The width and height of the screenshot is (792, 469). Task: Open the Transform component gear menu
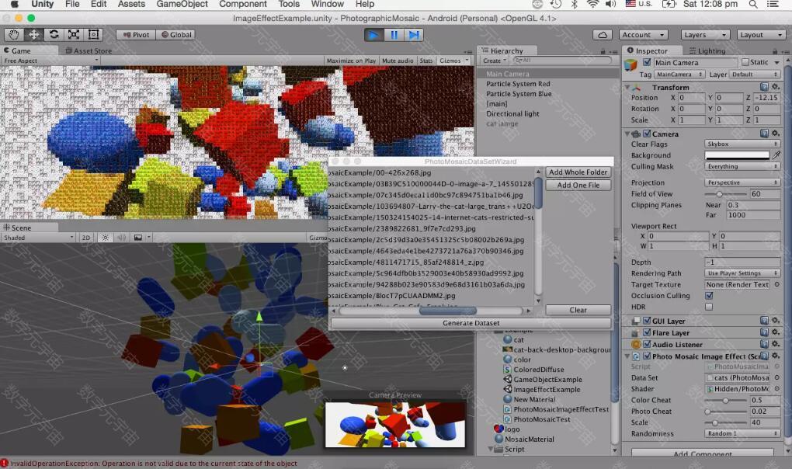pyautogui.click(x=776, y=87)
